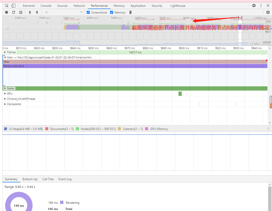272x211 pixels.
Task: Open the Lighthouse panel
Action: pyautogui.click(x=178, y=5)
